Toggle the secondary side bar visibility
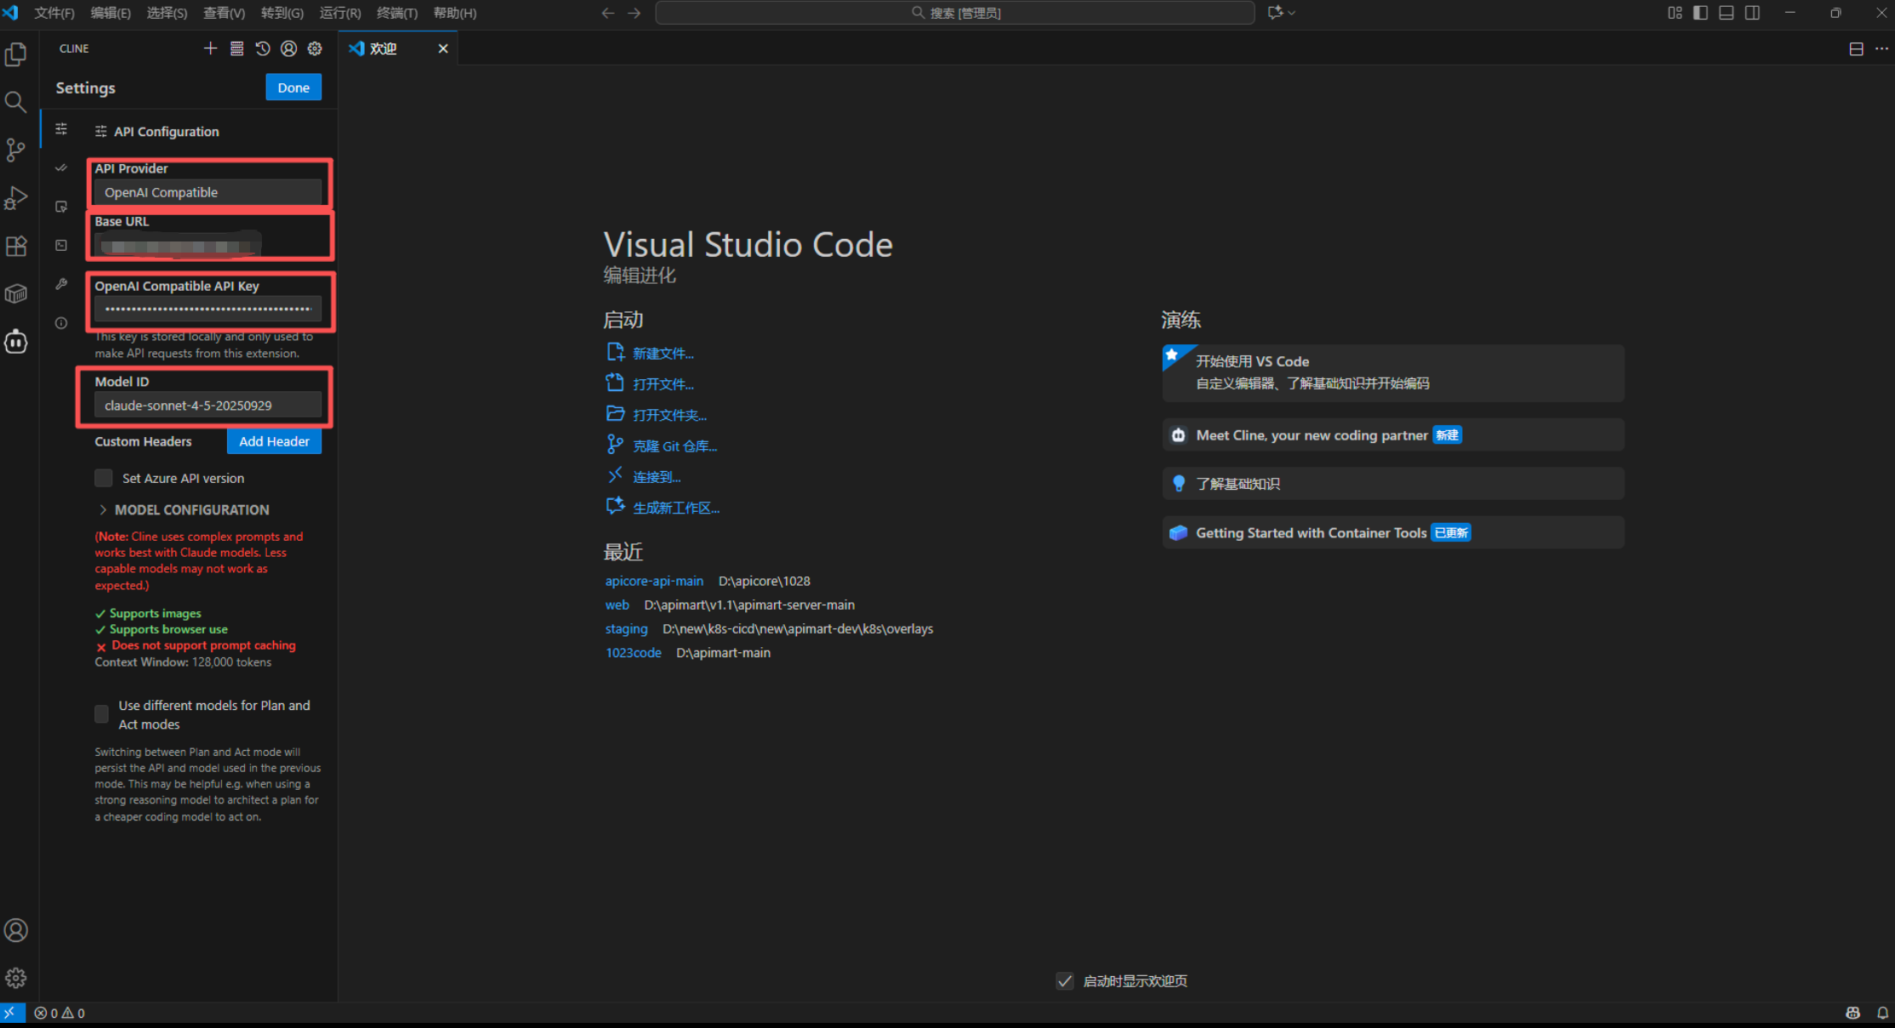Screen dimensions: 1895x1028 1752,13
